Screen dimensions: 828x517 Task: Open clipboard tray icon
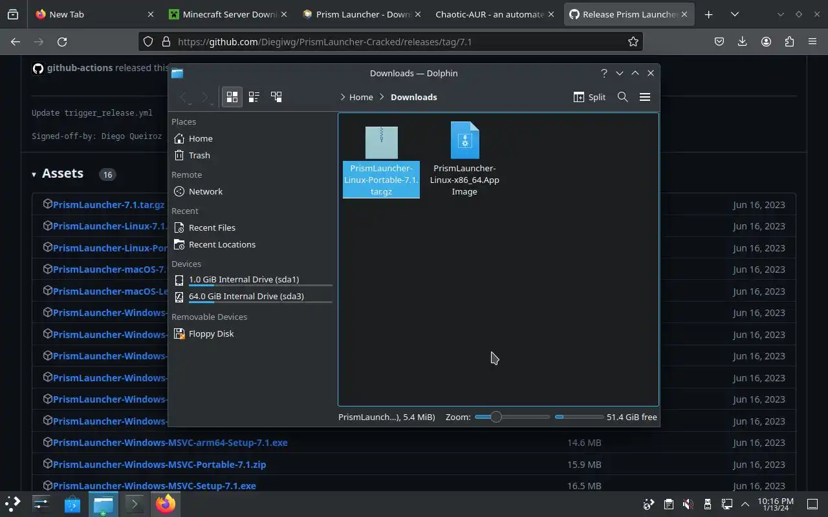[669, 504]
